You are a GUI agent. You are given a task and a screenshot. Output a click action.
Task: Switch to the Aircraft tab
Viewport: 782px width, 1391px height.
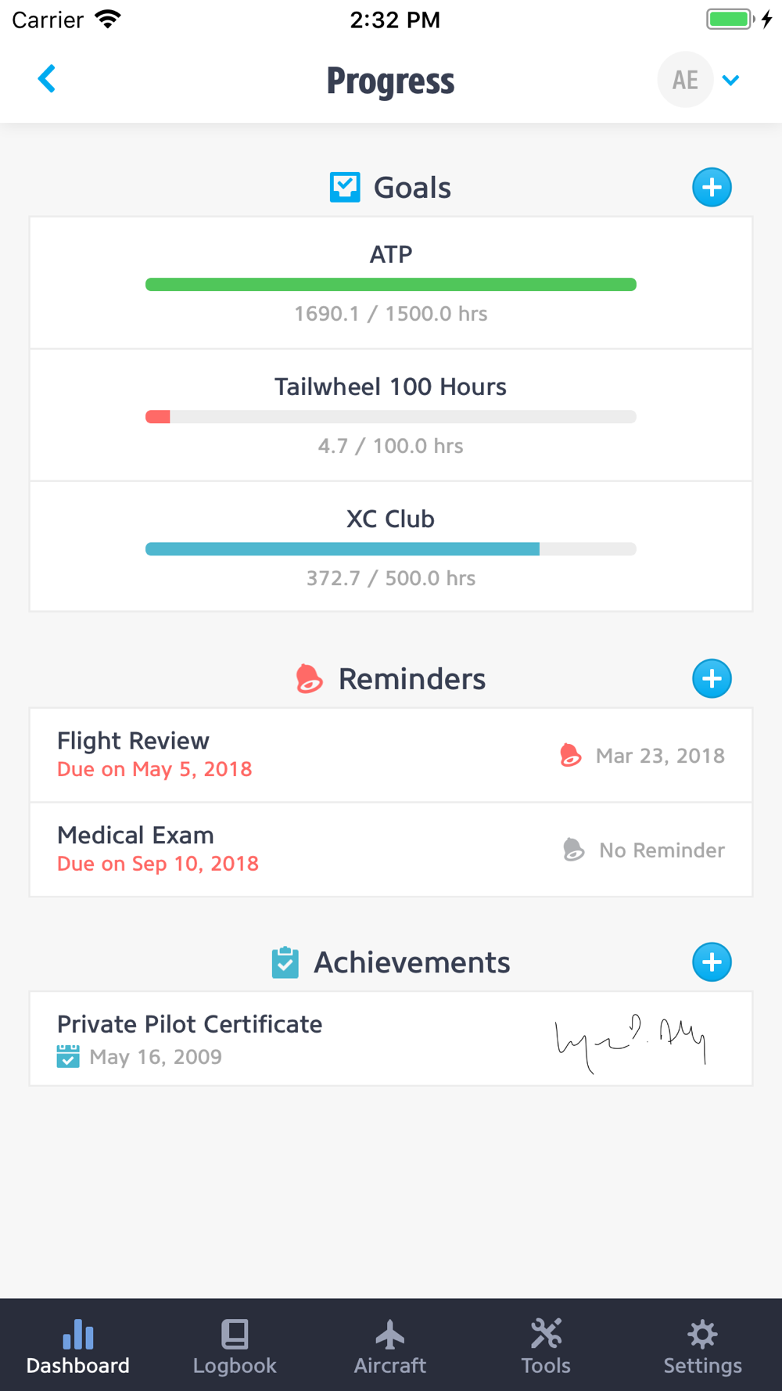click(x=390, y=1346)
